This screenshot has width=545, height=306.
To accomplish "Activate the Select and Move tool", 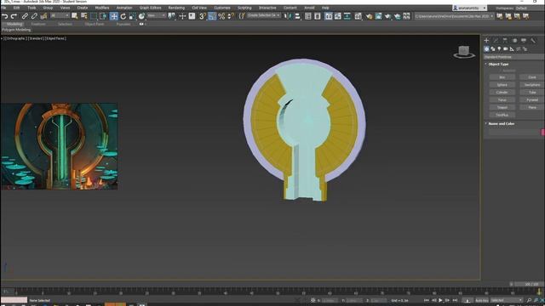I will [113, 16].
